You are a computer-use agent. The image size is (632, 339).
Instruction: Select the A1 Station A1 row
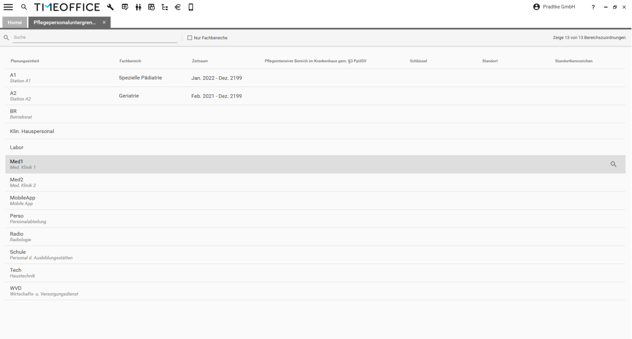point(315,78)
